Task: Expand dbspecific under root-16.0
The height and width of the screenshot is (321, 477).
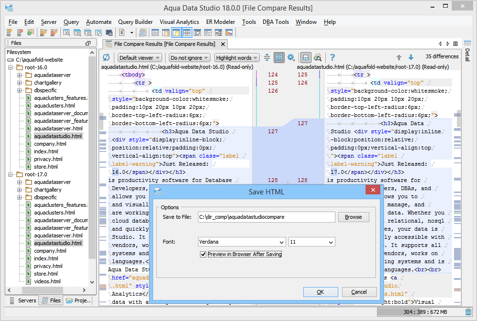Action: coord(20,90)
